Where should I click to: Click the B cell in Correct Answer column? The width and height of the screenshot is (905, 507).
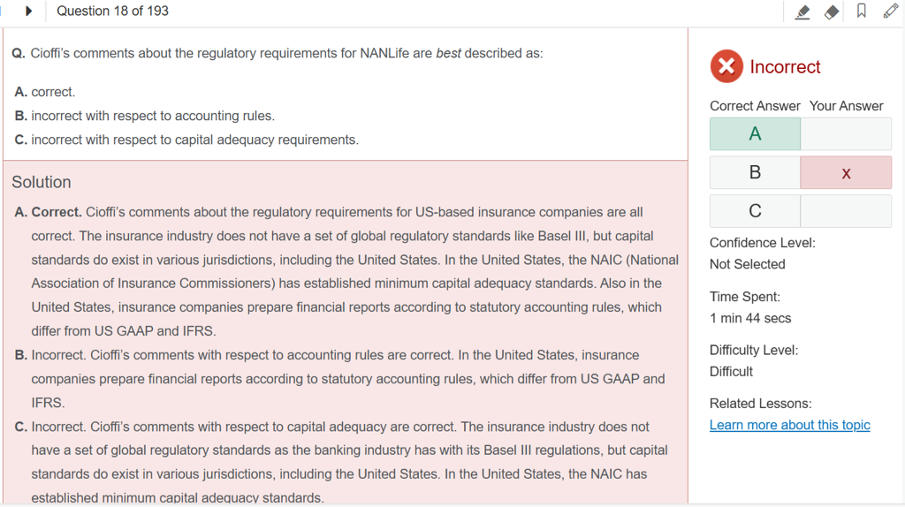click(x=755, y=173)
